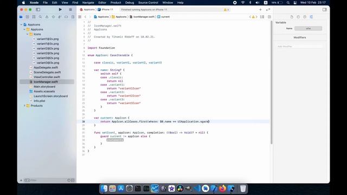Click the Add Modifier field
This screenshot has width=347, height=195.
[300, 47]
